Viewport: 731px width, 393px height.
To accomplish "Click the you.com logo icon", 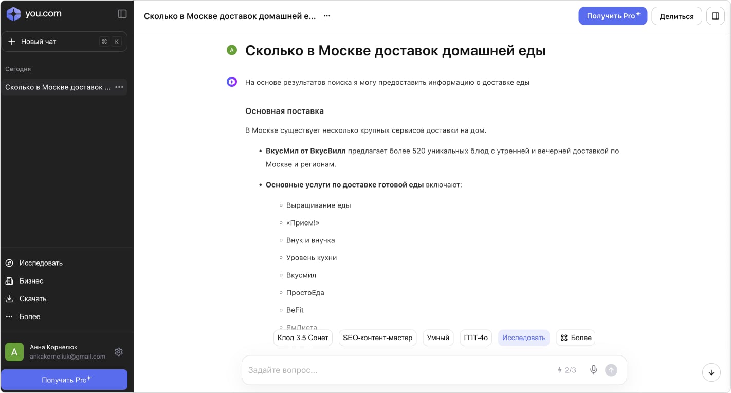I will click(x=13, y=13).
